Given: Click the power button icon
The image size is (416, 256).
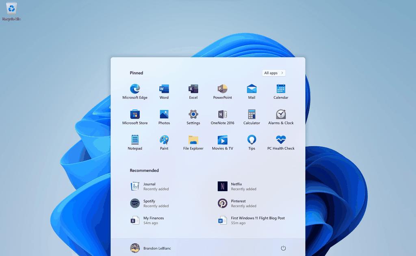Looking at the screenshot, I should coord(283,248).
